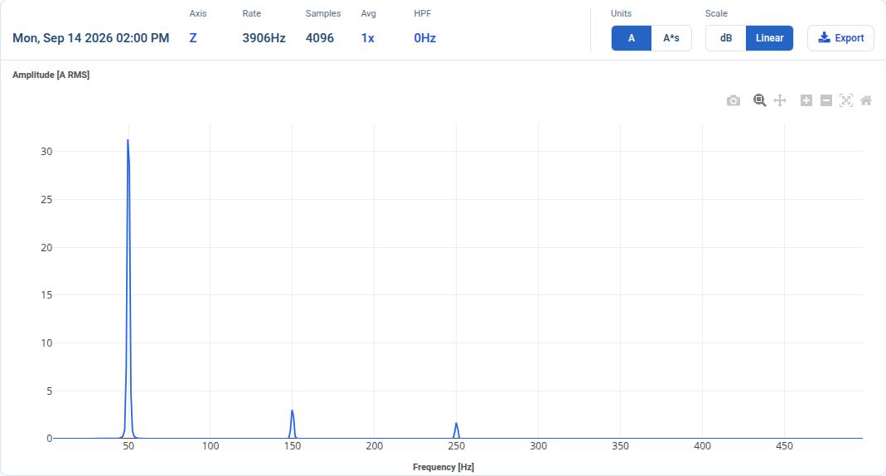Change the 0Hz high-pass filter
This screenshot has height=476, width=886.
pyautogui.click(x=425, y=38)
